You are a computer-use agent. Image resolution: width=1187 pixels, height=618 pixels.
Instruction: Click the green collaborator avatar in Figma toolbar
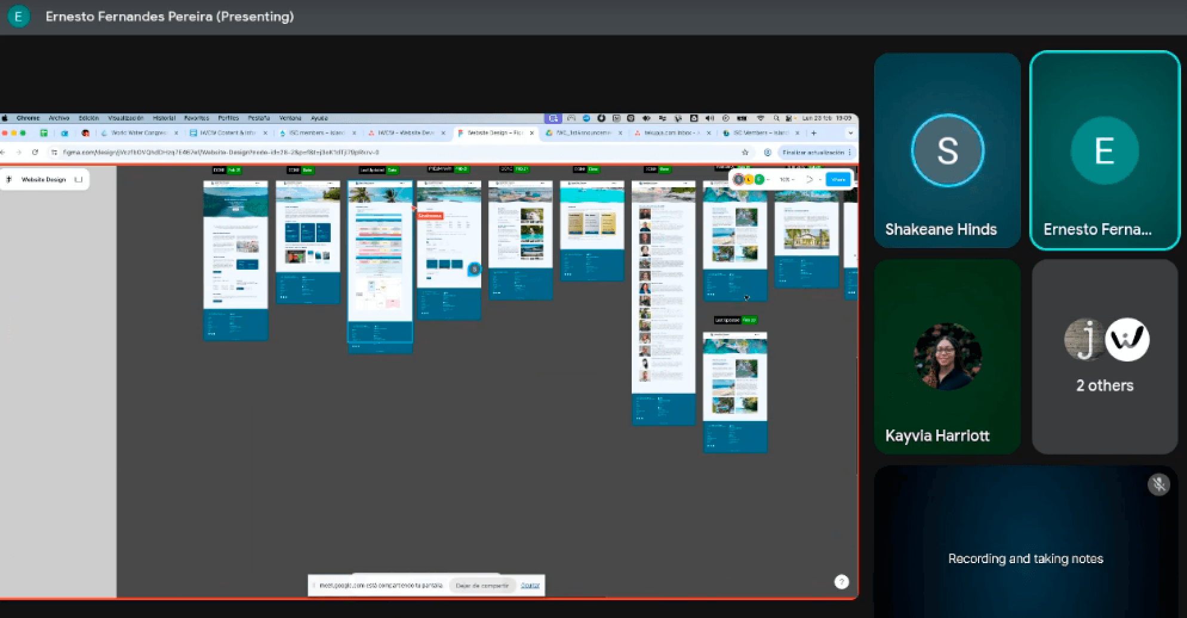pos(759,180)
